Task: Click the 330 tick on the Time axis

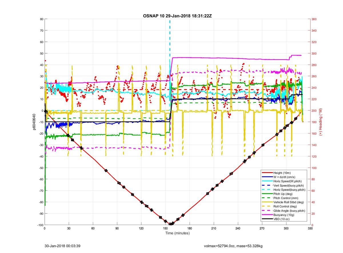Action: point(310,228)
